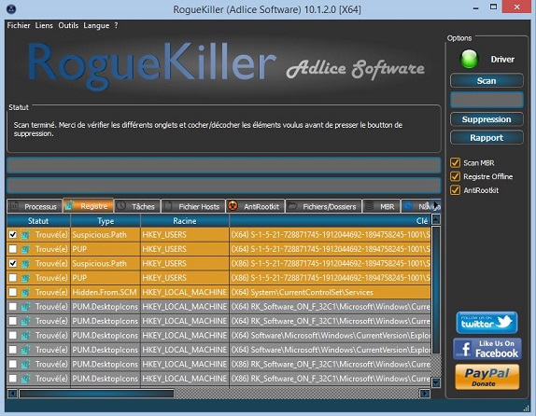Screen dimensions: 536x416
Task: Click the Type column header
Action: pyautogui.click(x=106, y=221)
